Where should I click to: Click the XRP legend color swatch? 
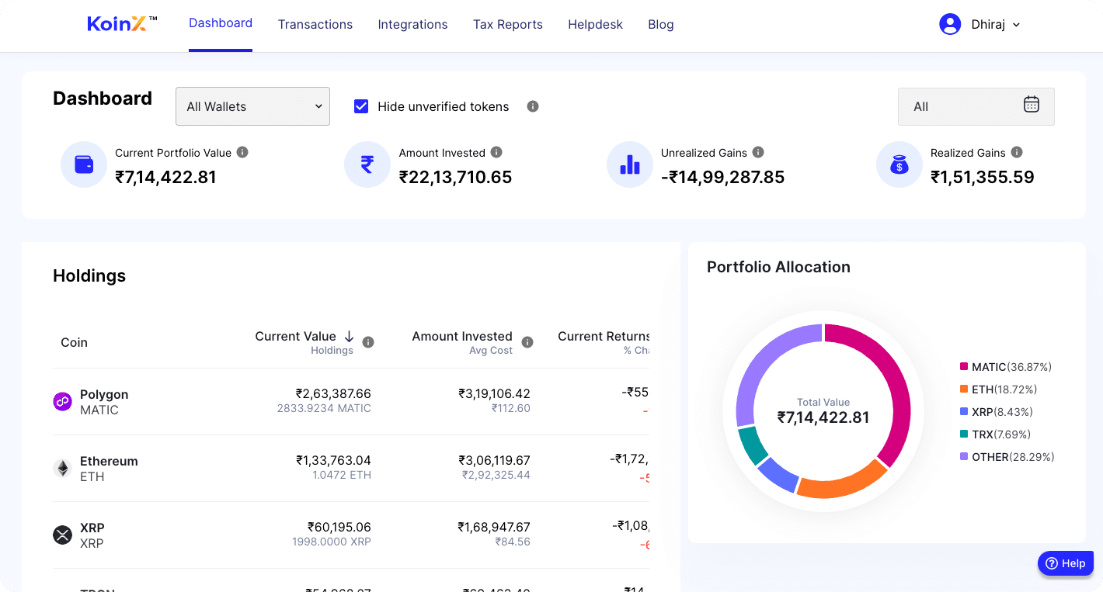tap(964, 411)
